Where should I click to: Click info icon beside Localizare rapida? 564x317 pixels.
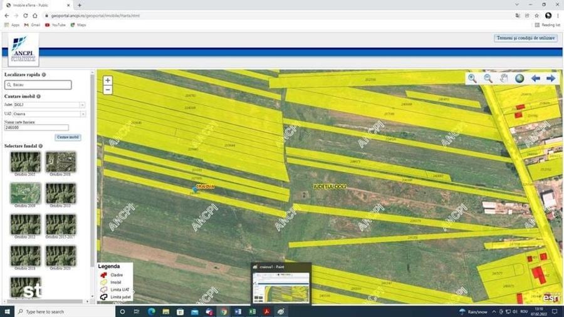[x=44, y=75]
